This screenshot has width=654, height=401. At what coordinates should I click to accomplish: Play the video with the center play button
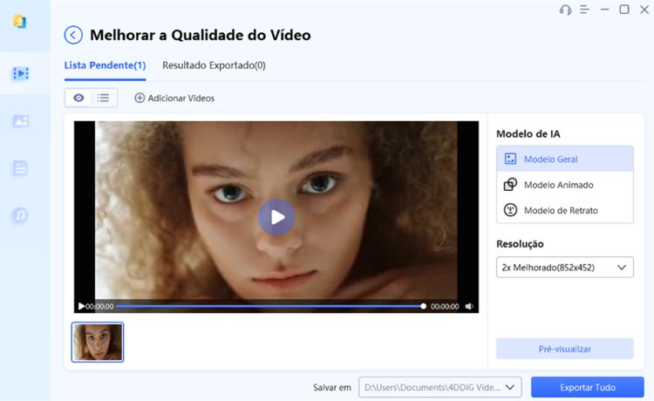[276, 217]
